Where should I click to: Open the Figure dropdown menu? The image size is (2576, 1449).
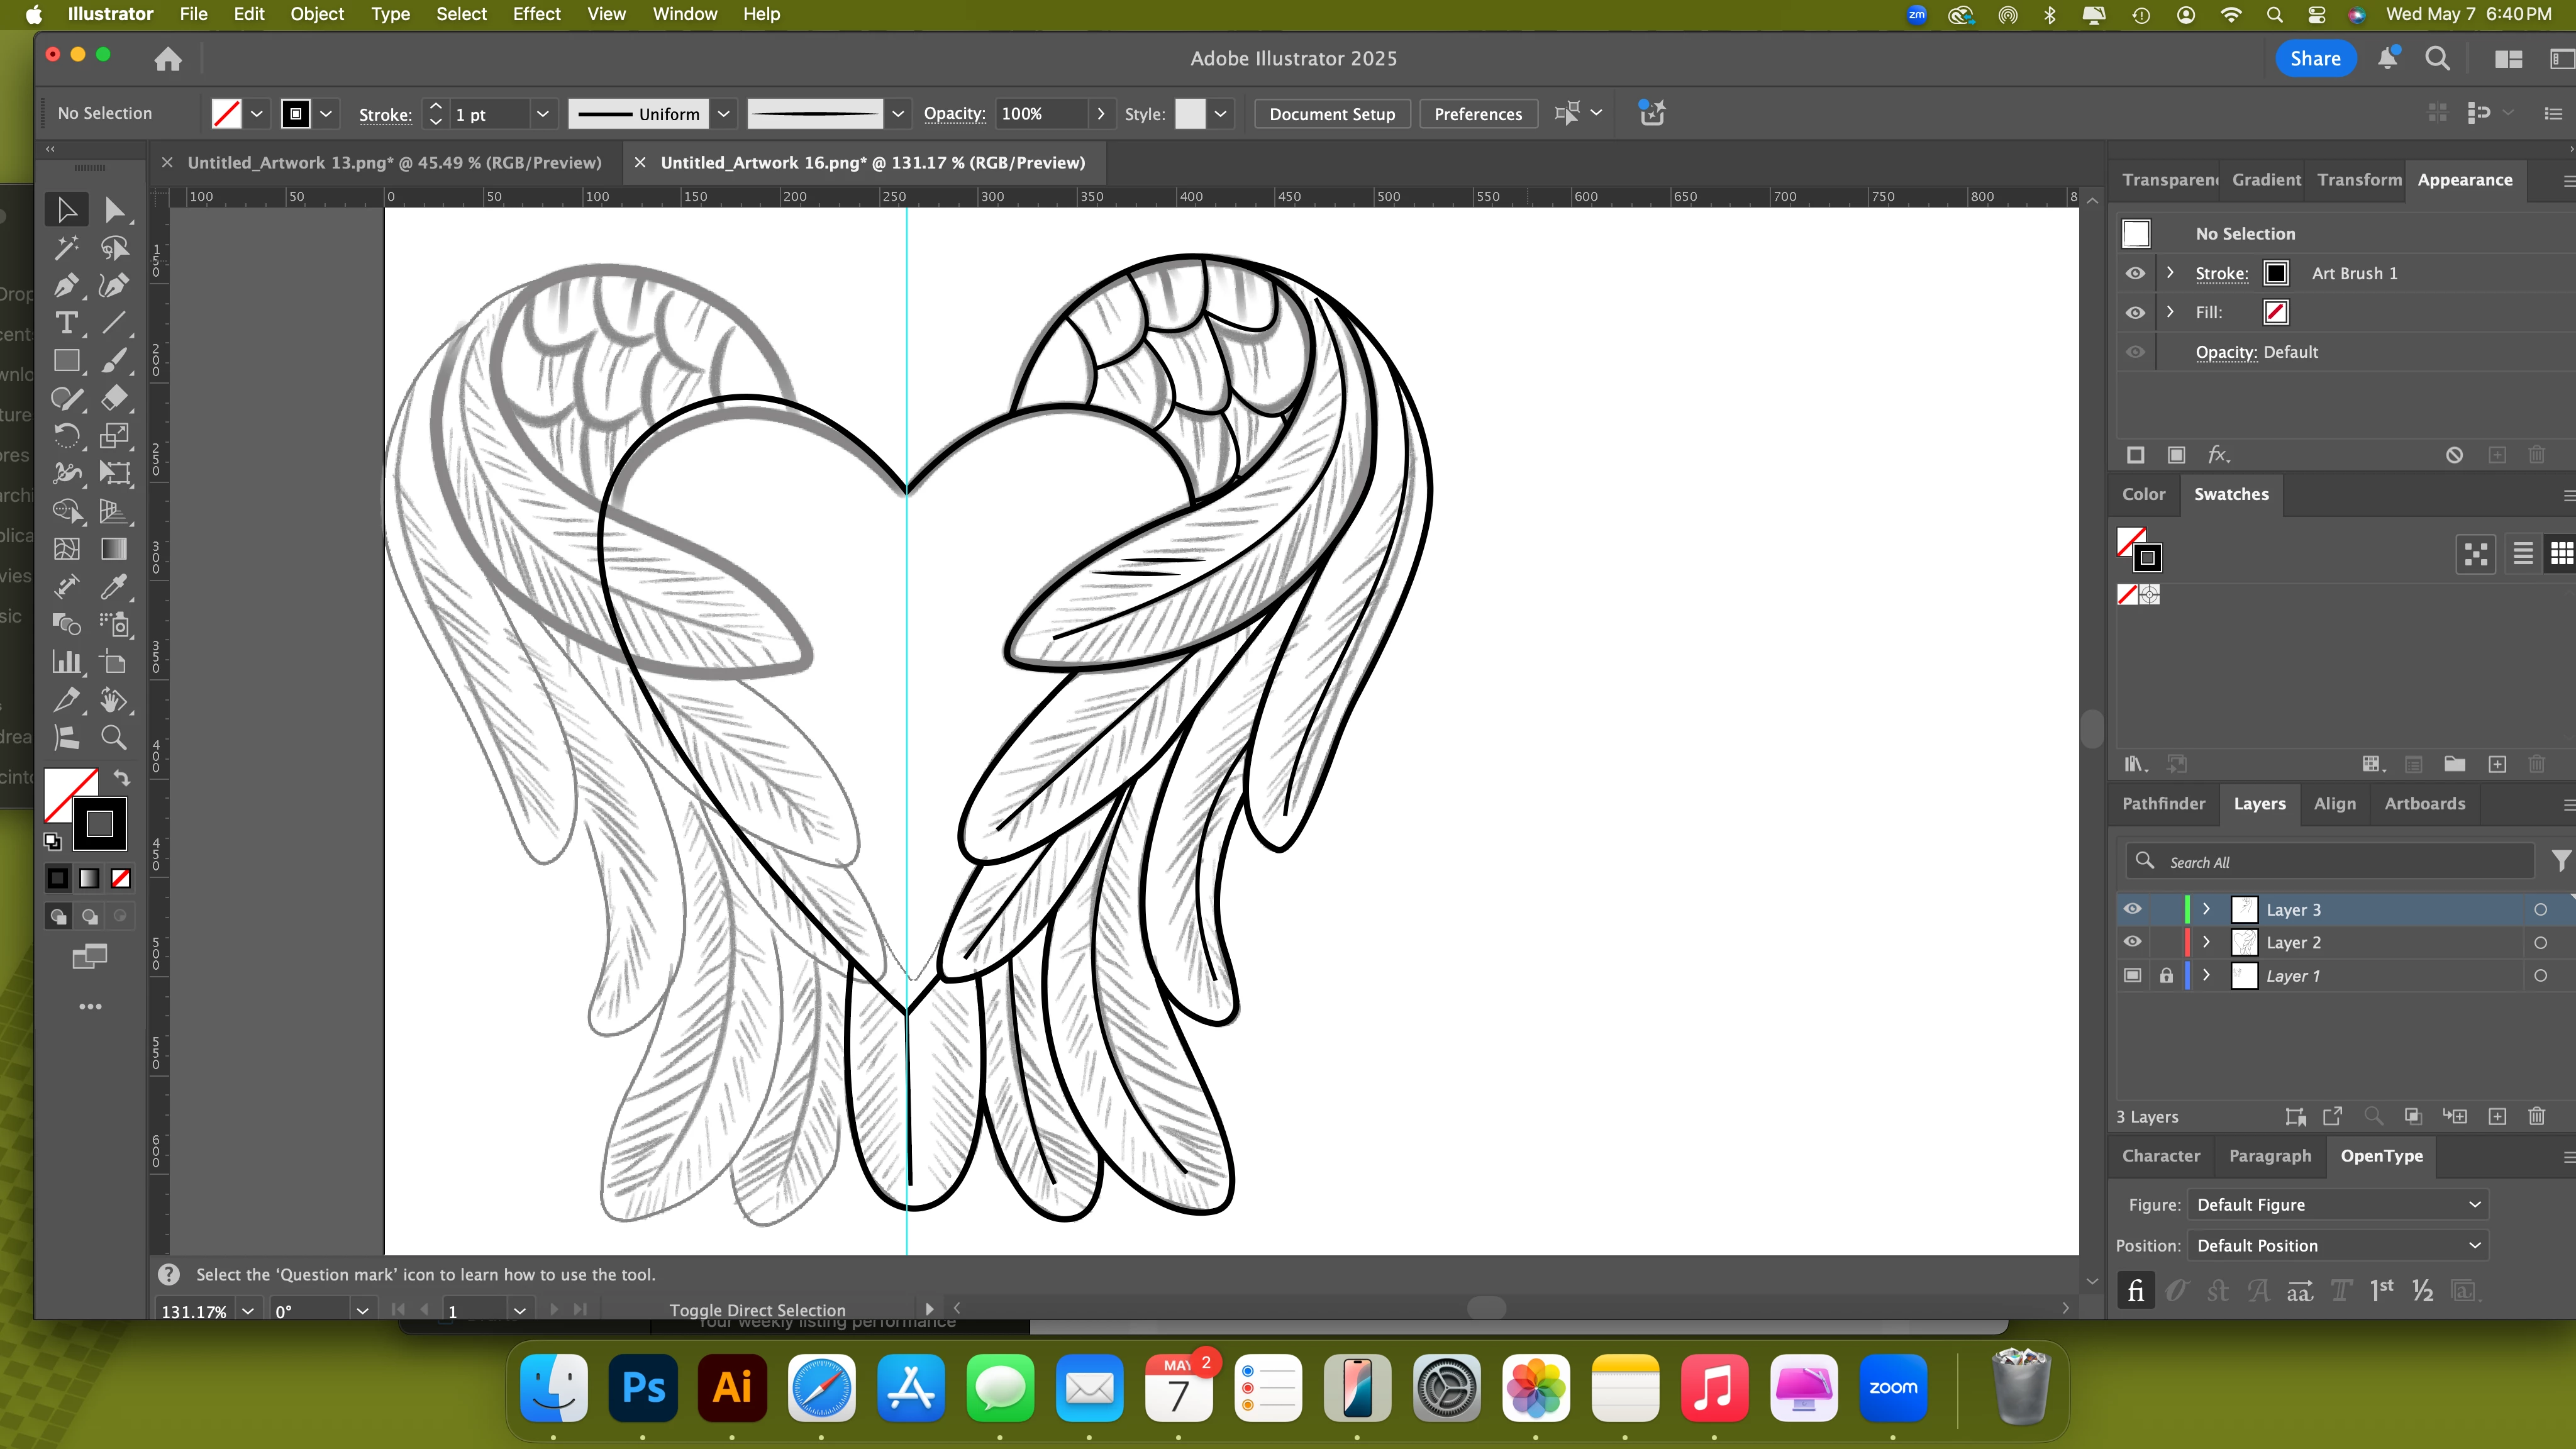(x=2337, y=1205)
